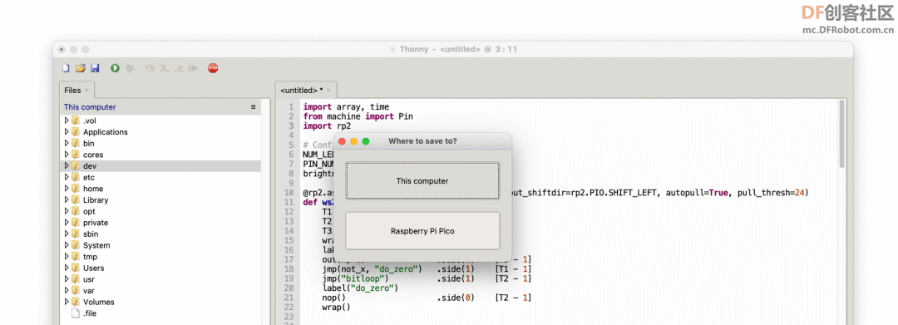
Task: Expand the home folder
Action: point(67,188)
